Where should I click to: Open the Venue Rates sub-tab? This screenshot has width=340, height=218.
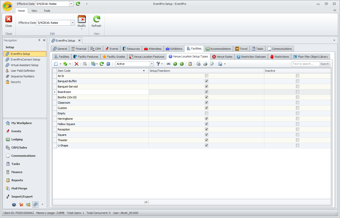tap(222, 57)
